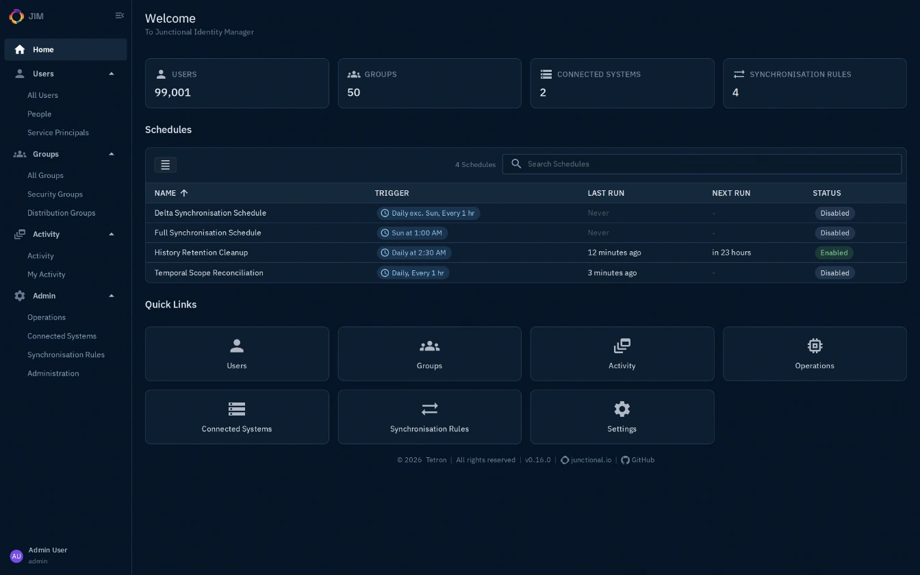Collapse the Groups section chevron in sidebar
The image size is (920, 575).
112,154
